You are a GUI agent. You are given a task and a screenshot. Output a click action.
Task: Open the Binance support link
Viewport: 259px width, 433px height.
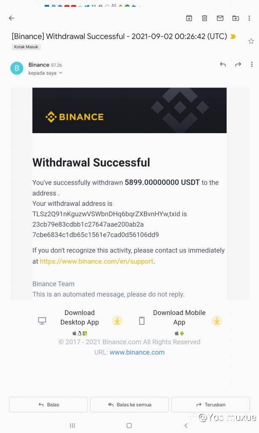[x=97, y=261]
